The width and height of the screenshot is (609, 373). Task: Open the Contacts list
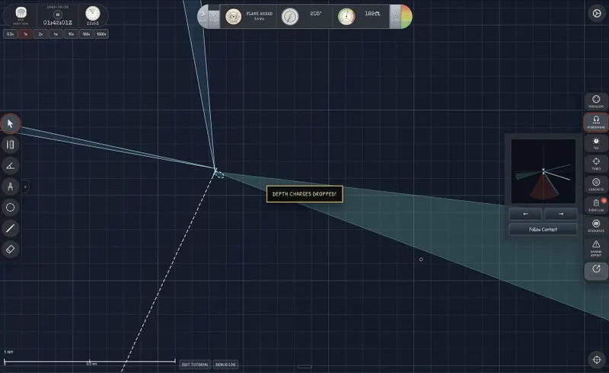596,184
